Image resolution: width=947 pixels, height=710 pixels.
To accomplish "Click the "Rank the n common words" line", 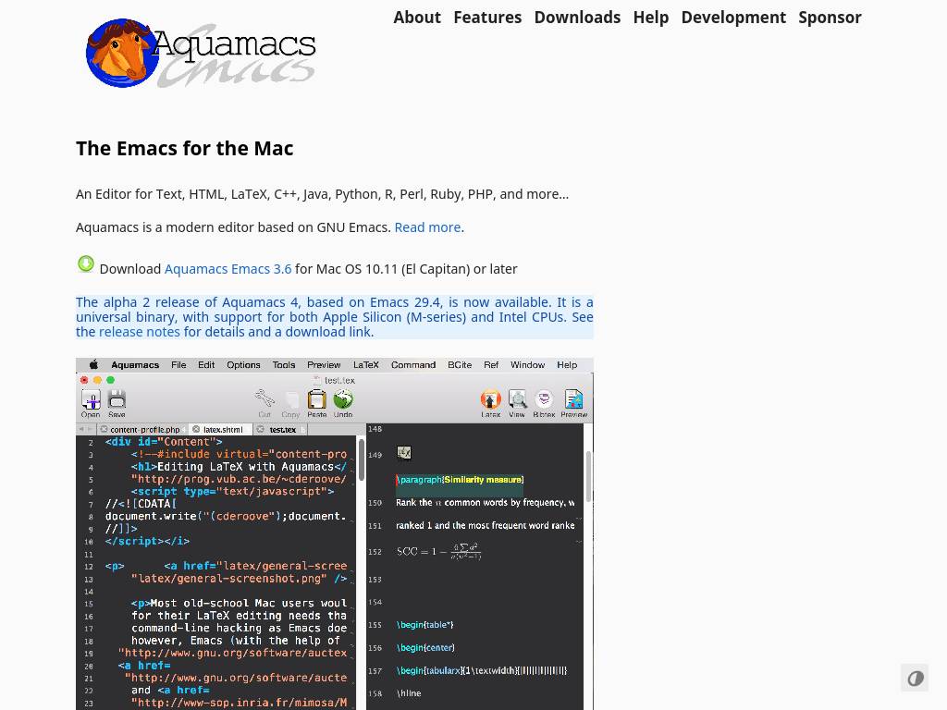I will point(485,502).
